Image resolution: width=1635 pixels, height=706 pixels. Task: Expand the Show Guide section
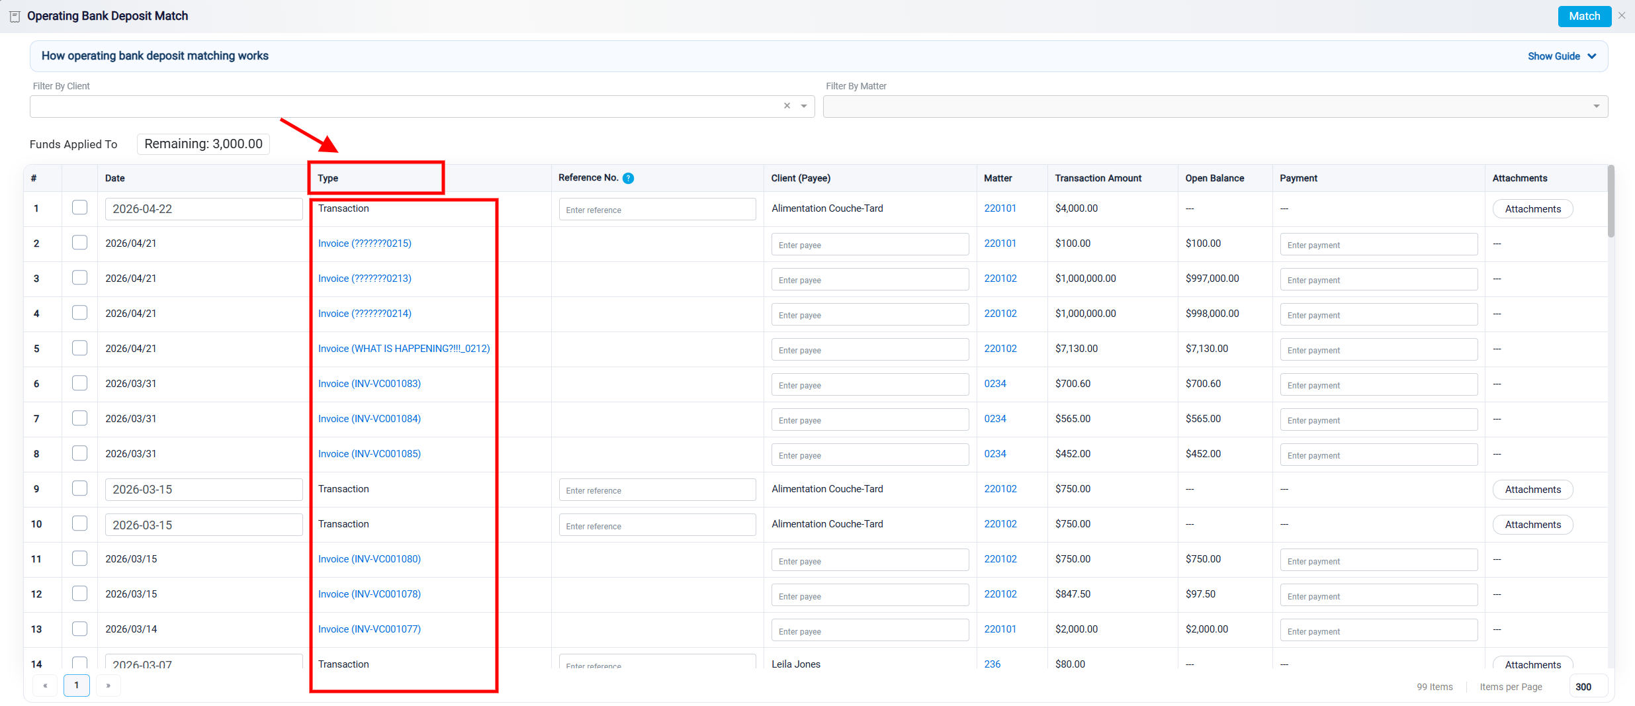1562,56
